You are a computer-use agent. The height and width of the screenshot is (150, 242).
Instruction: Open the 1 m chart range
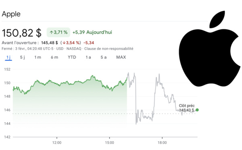[x=38, y=57]
